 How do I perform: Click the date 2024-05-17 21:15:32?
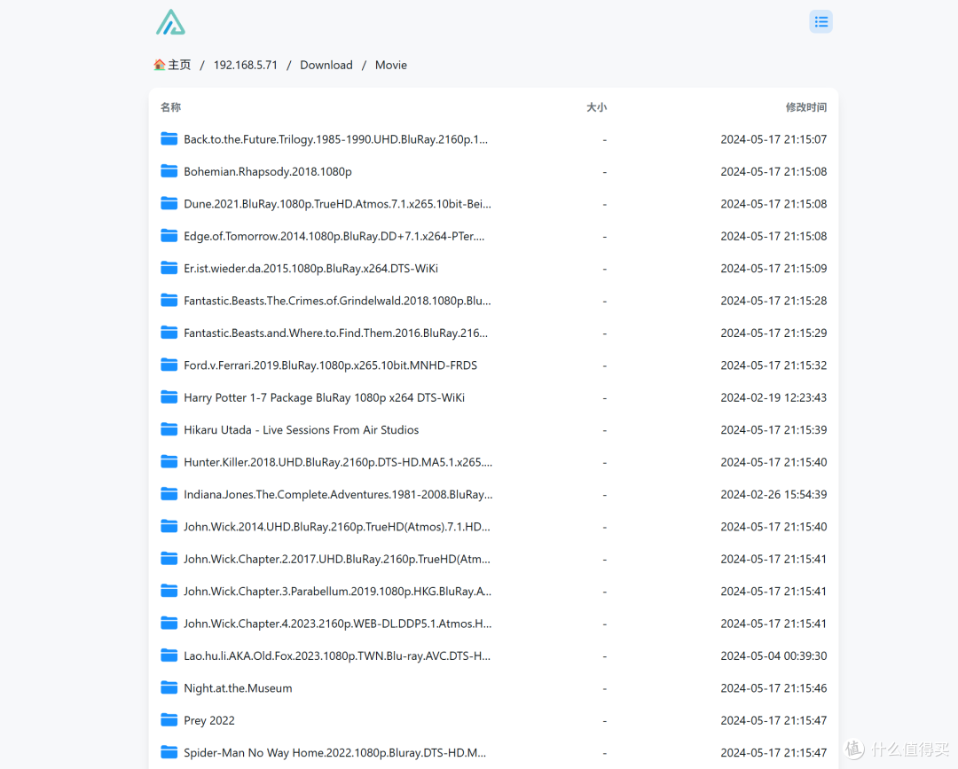(x=773, y=365)
